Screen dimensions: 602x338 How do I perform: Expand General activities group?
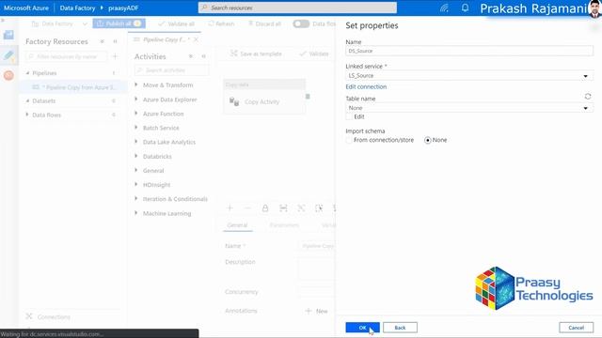click(x=135, y=170)
